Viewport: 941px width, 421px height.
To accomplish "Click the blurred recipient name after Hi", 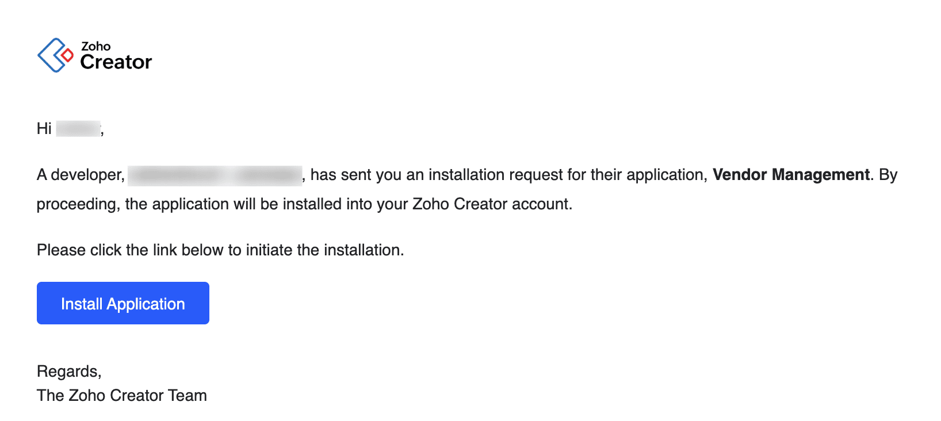I will pyautogui.click(x=79, y=129).
